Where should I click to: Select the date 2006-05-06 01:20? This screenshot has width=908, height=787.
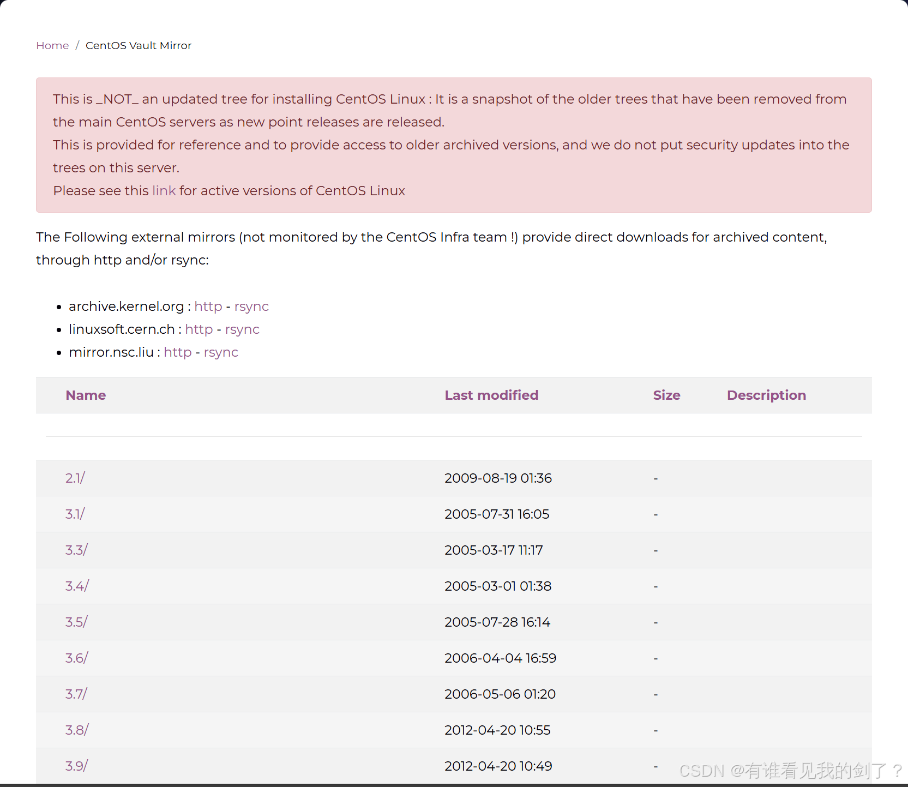coord(500,694)
